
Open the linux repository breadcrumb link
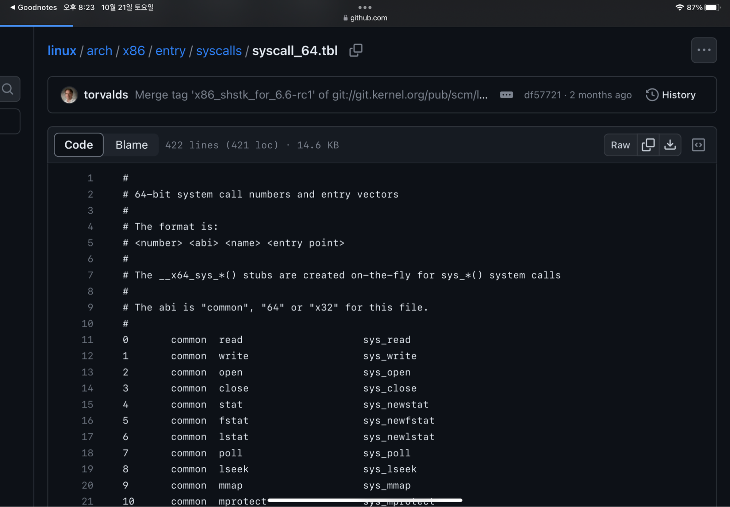(x=62, y=51)
